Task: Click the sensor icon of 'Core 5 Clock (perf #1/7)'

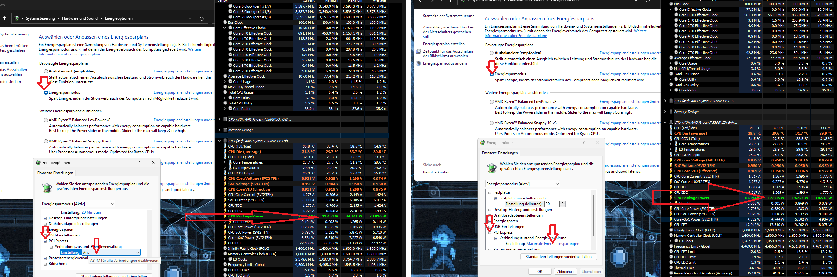Action: pos(230,6)
